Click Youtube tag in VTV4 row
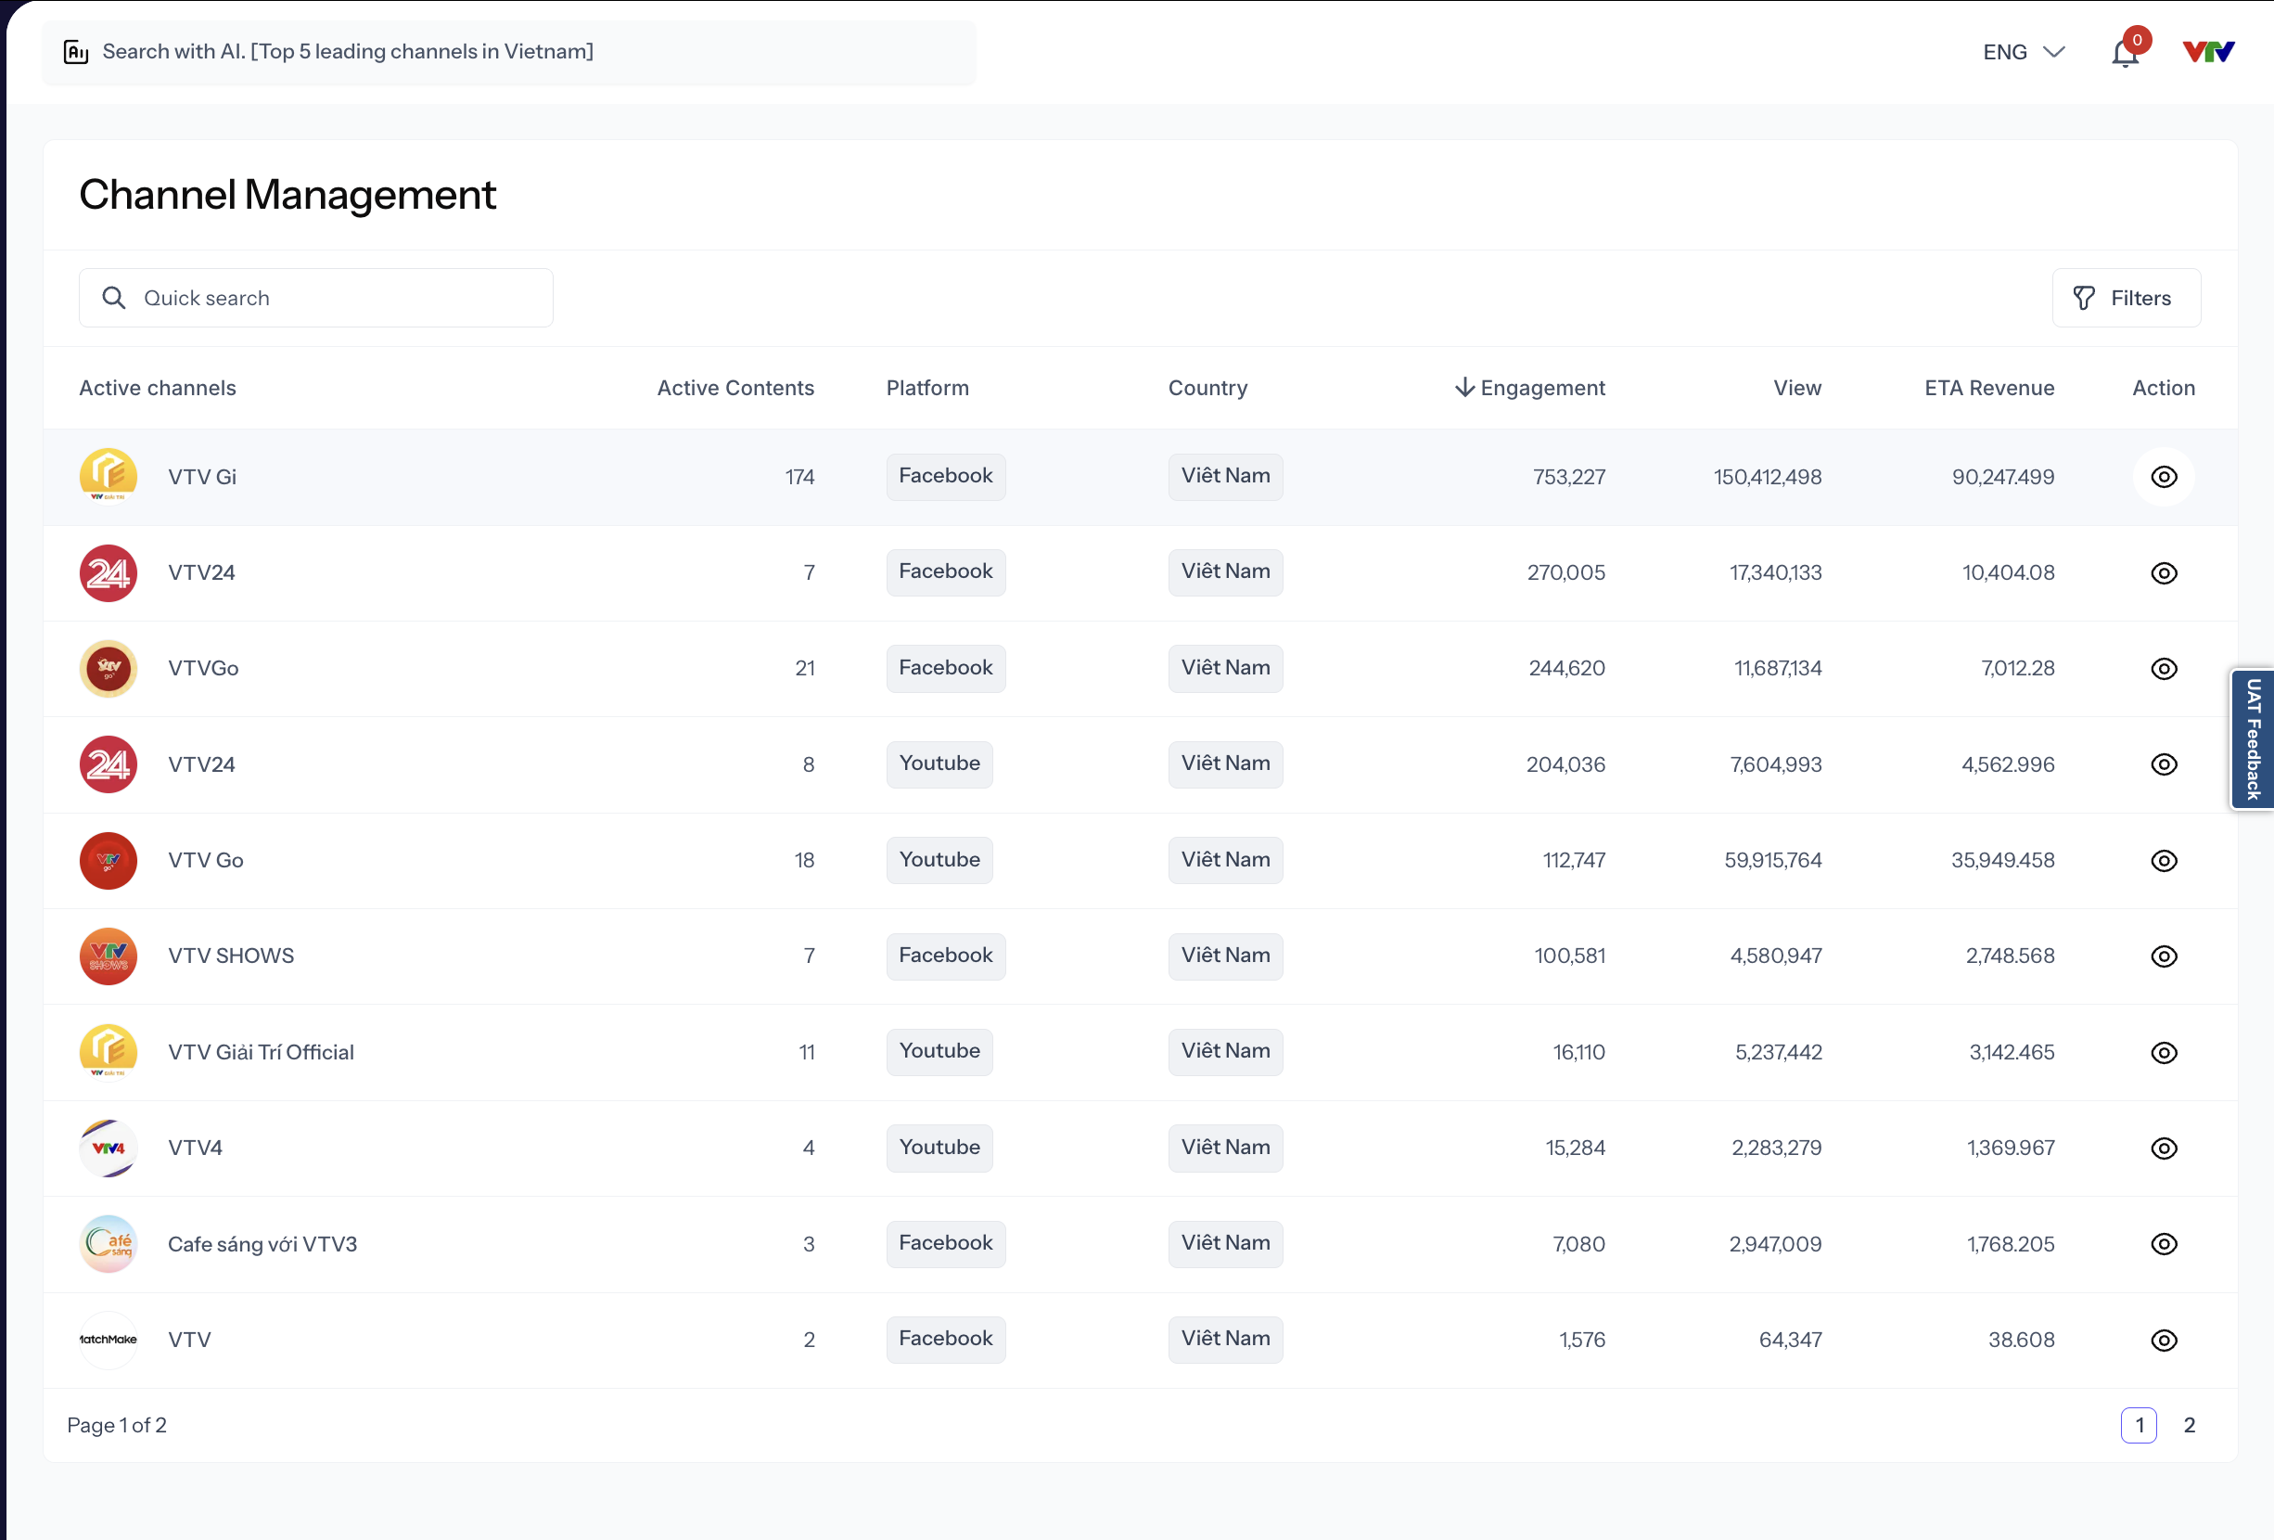 [939, 1148]
